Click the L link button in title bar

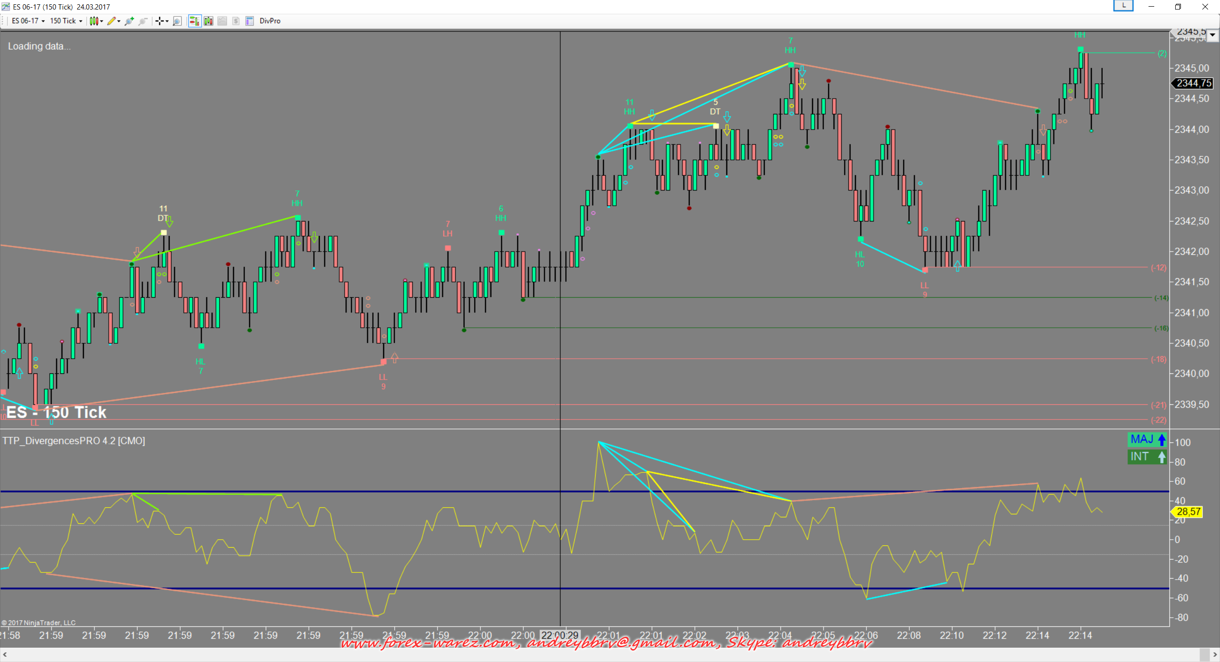pyautogui.click(x=1123, y=6)
